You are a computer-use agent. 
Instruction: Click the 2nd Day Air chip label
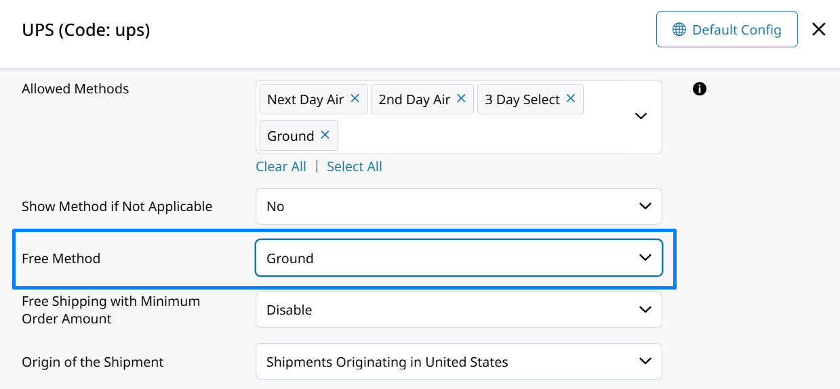pyautogui.click(x=414, y=99)
